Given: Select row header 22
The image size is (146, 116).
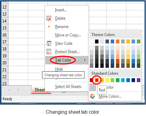Looking at the screenshot, I should click(5, 77).
